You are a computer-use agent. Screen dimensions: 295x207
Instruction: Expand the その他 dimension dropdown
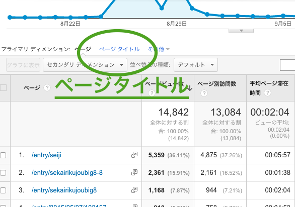click(x=159, y=49)
